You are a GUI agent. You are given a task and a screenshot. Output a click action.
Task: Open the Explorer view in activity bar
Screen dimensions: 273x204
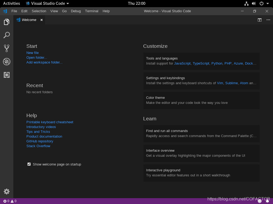coord(7,22)
